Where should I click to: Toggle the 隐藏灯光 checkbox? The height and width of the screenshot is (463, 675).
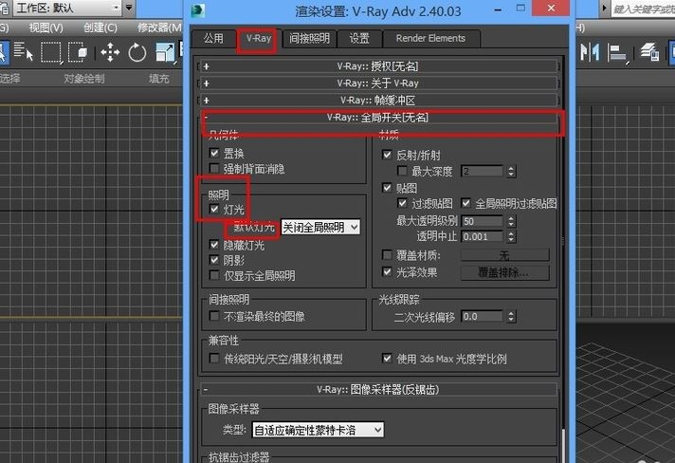point(214,245)
